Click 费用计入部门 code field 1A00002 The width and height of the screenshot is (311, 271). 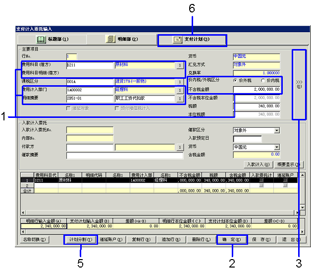90,90
